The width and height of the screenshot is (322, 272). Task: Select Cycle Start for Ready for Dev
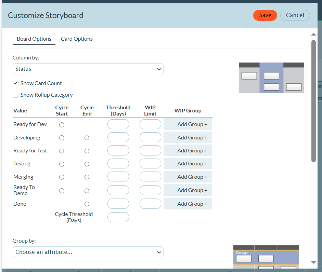(x=62, y=125)
